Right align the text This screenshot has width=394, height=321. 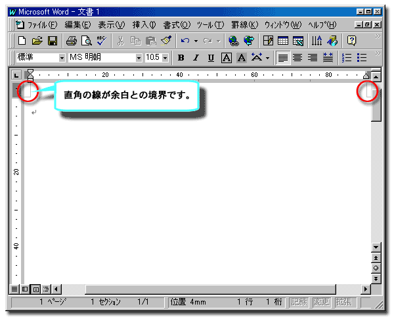313,58
